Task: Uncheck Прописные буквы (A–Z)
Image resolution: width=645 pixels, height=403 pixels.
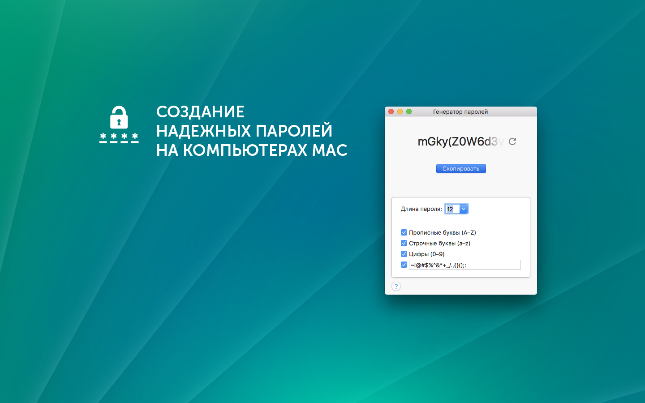Action: pos(404,232)
